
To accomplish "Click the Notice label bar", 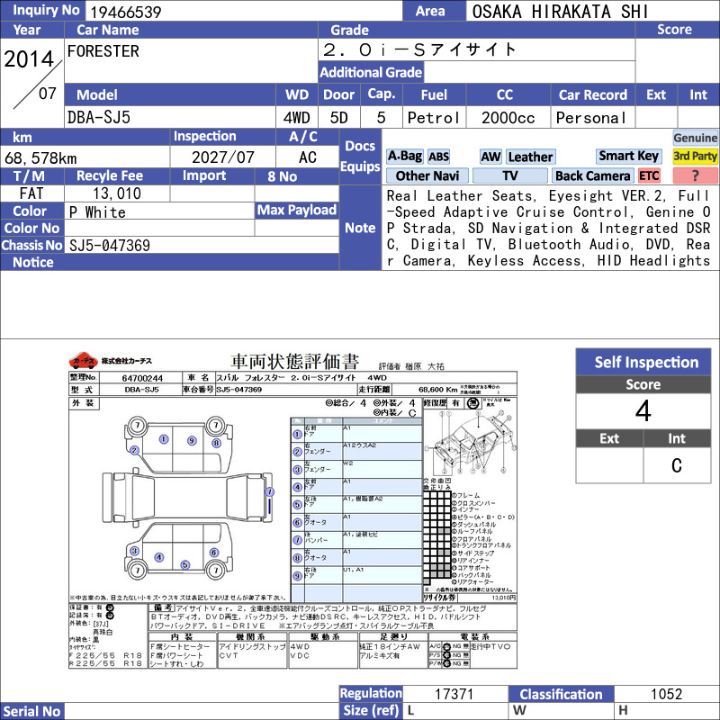I will click(169, 262).
